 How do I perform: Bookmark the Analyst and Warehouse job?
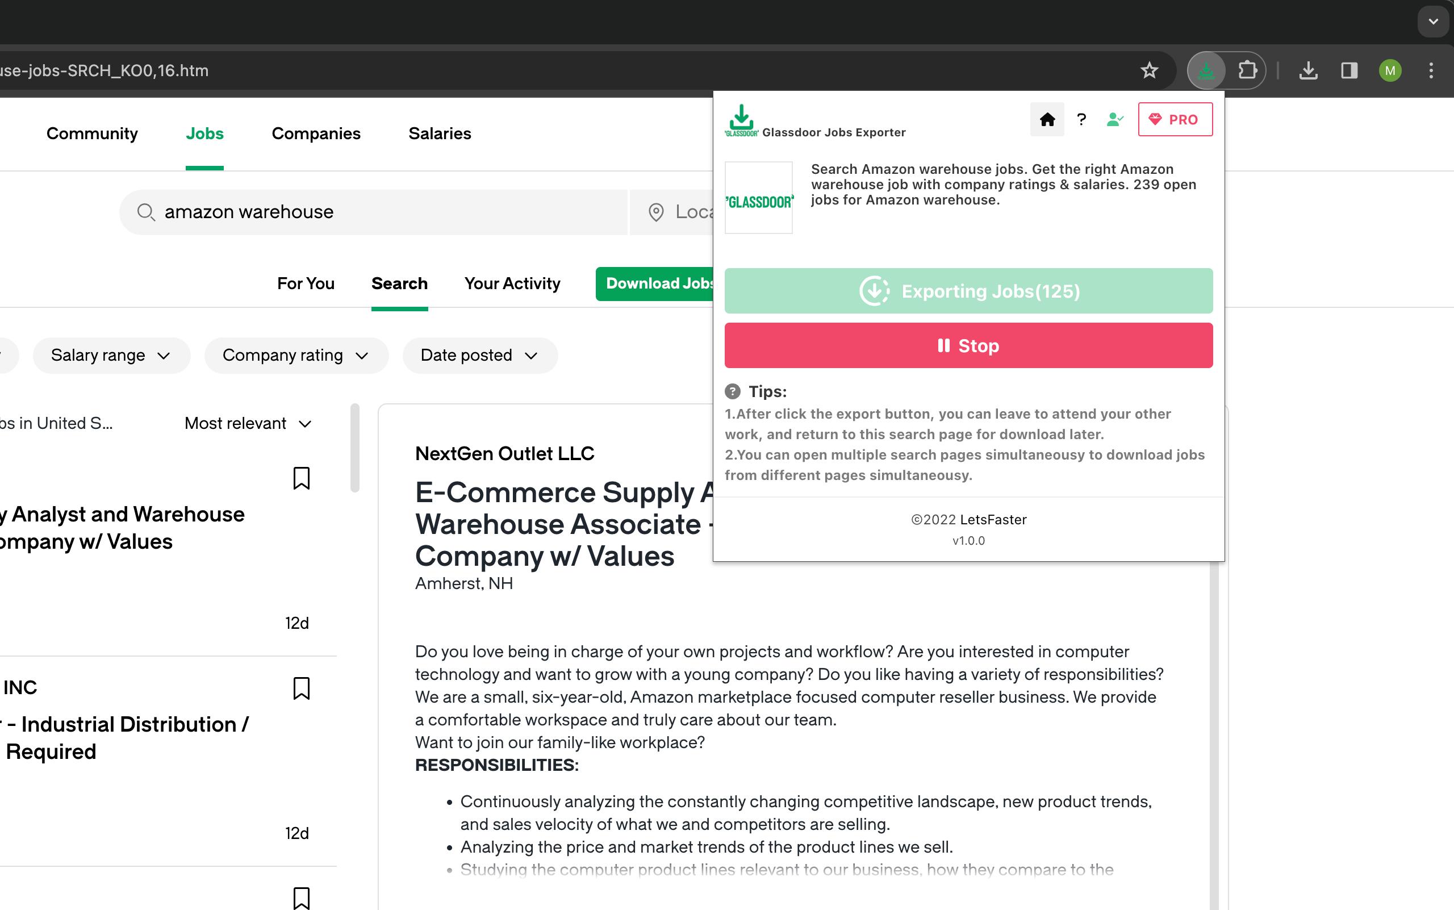pyautogui.click(x=301, y=478)
